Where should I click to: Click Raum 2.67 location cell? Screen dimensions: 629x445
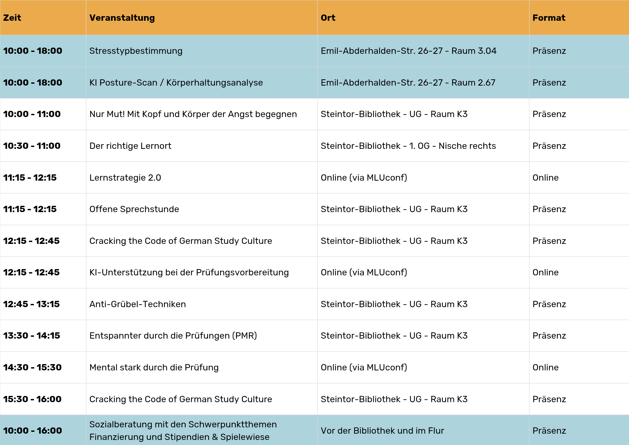[x=423, y=82]
